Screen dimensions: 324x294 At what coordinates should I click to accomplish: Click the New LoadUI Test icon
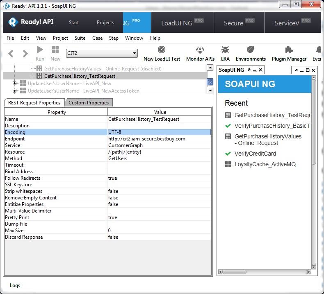pyautogui.click(x=162, y=50)
